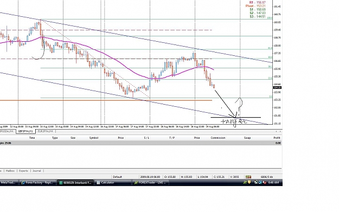339x212 pixels.
Task: Bring up the Calculator from taskbar
Action: click(113, 183)
